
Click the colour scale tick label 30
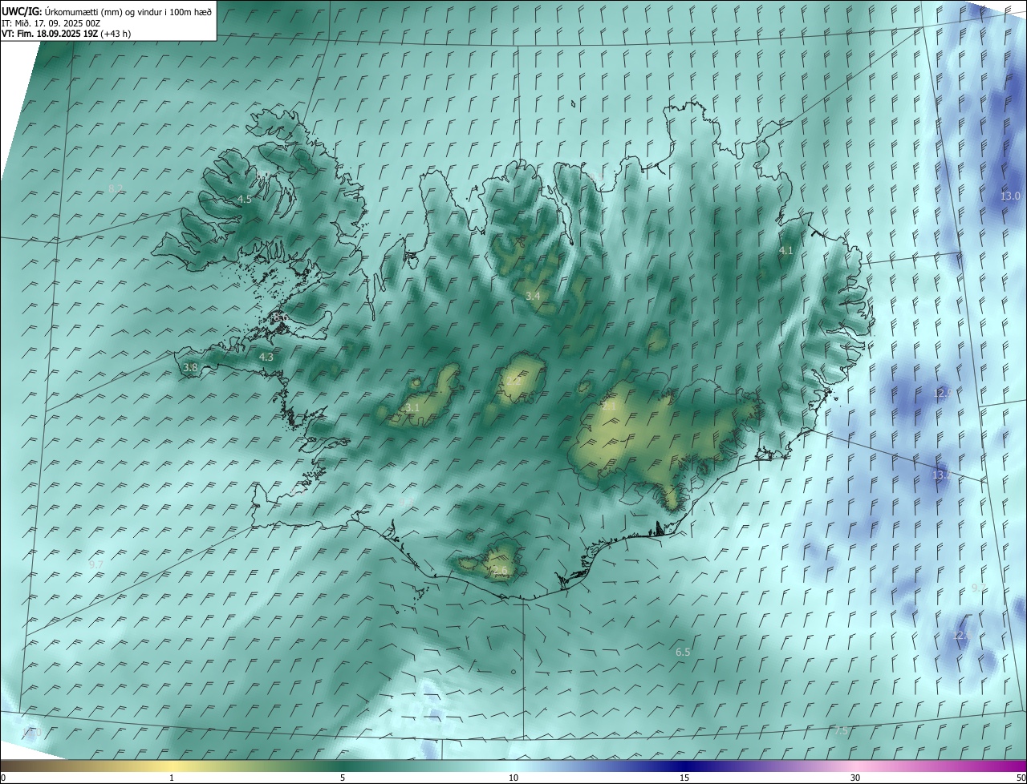(x=855, y=778)
